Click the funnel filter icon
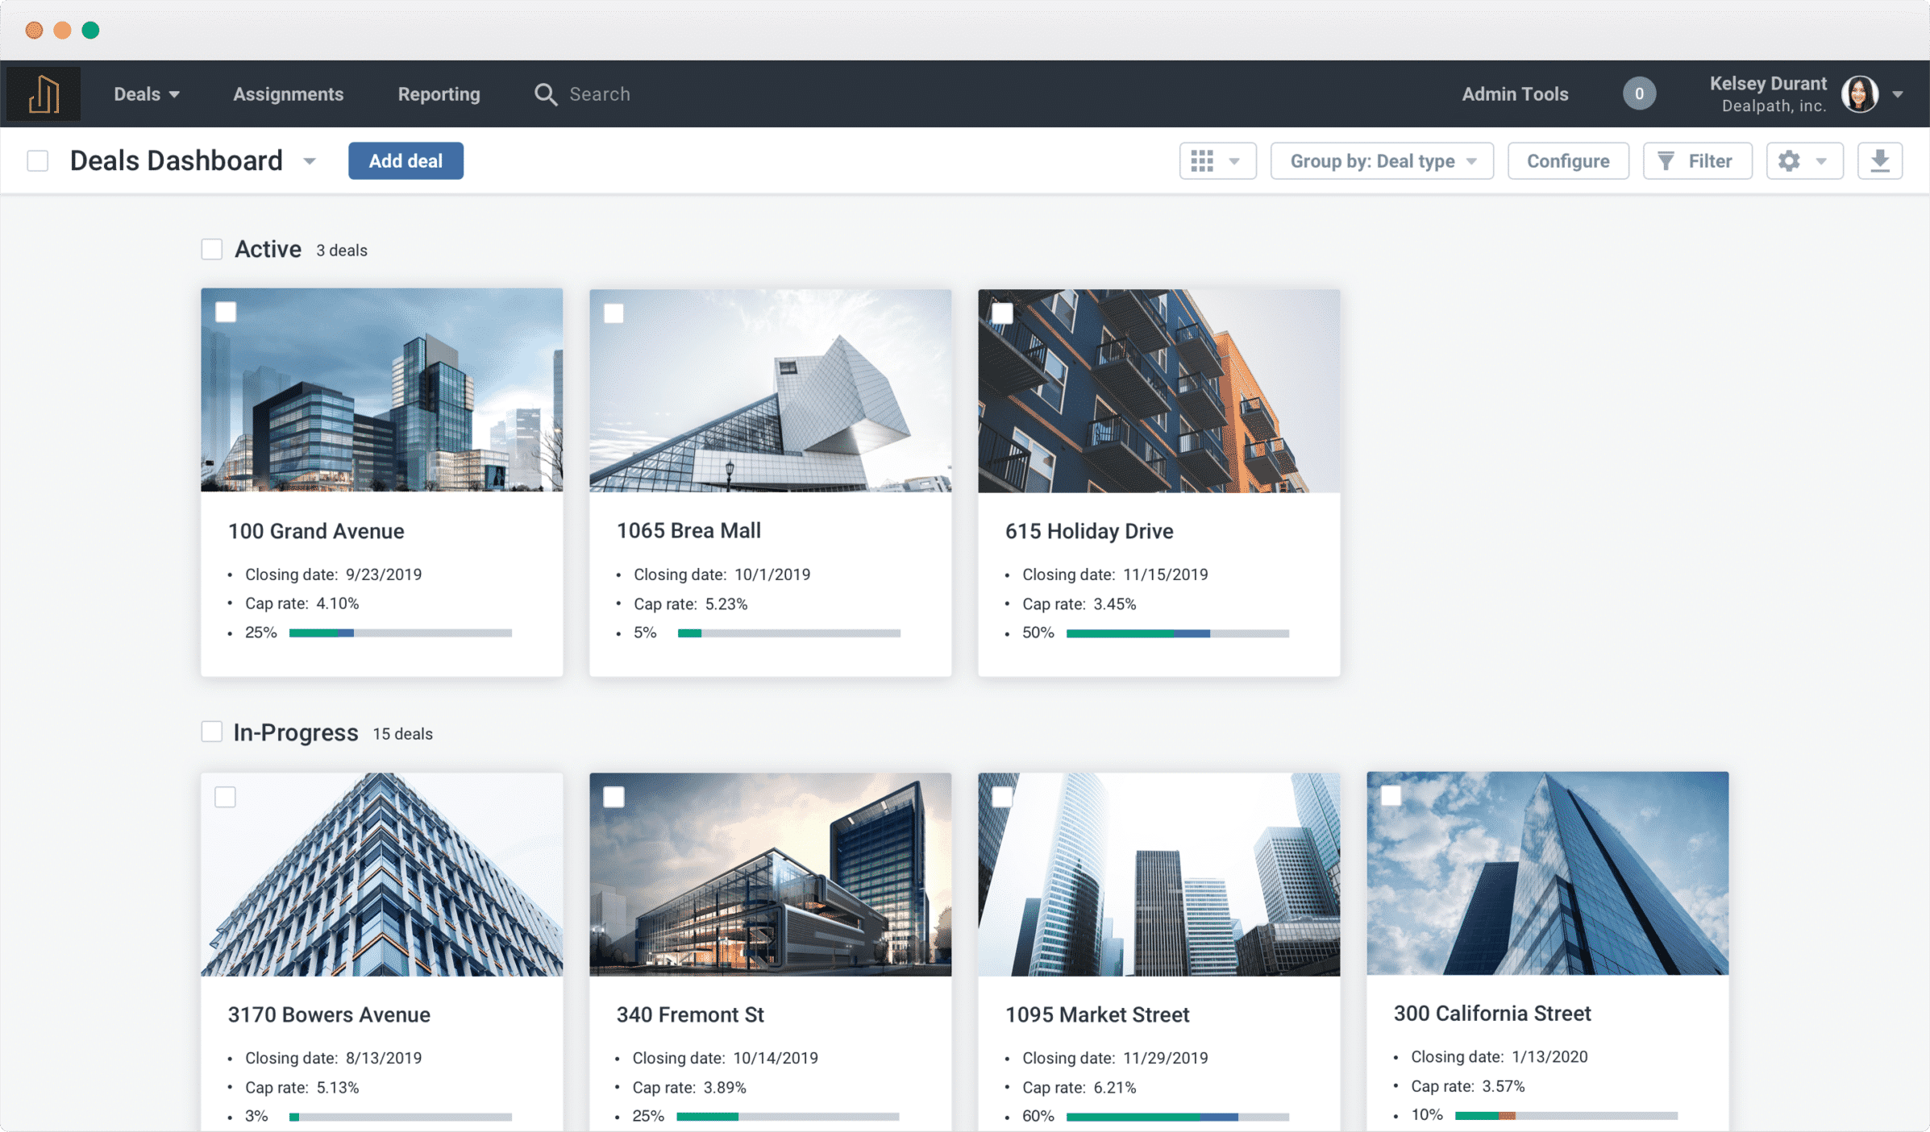Screen dimensions: 1930x1132 (x=1666, y=161)
